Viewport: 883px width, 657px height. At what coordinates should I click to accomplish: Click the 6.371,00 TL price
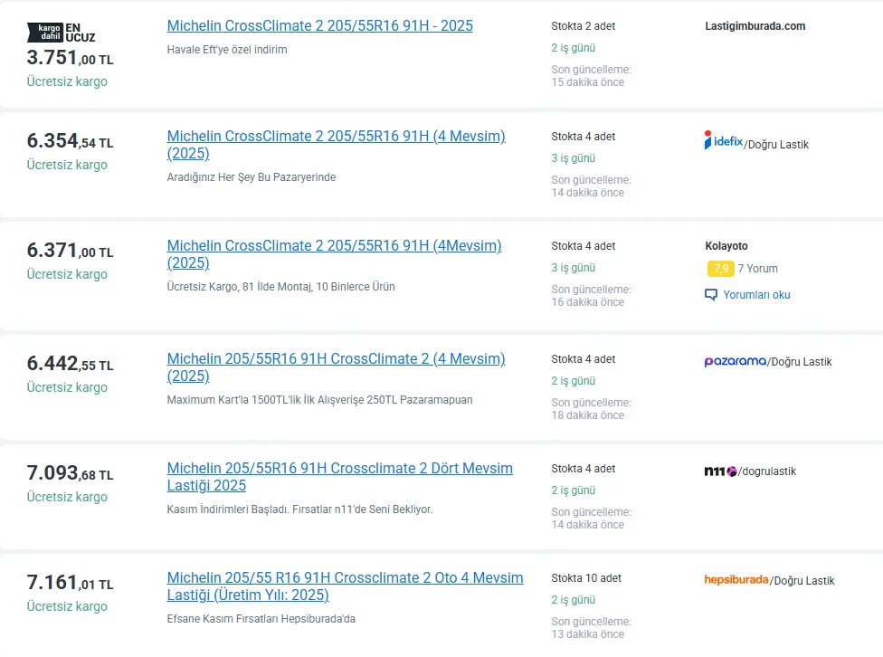click(70, 250)
